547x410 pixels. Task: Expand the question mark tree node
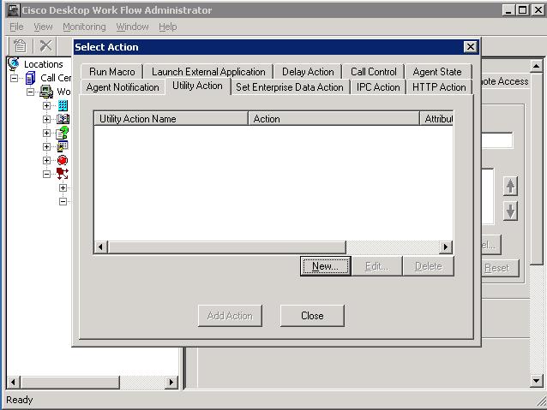[46, 133]
